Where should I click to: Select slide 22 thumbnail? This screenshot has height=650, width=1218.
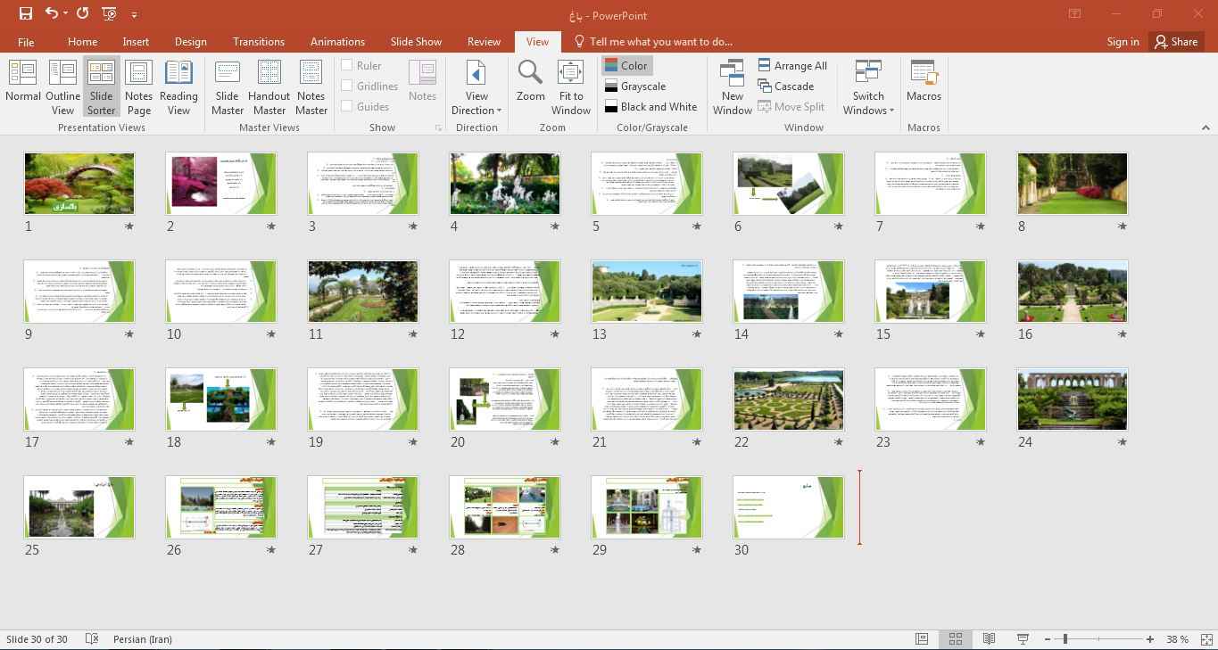coord(788,399)
